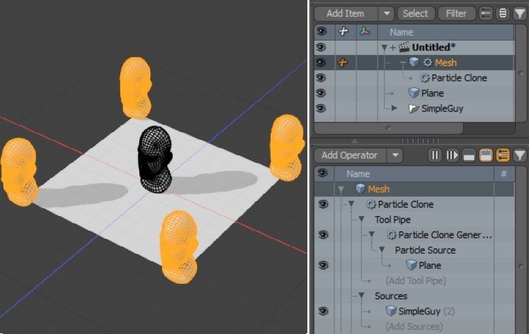Click the highlighted orange panel view icon

click(485, 155)
